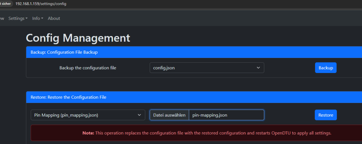Click the 'Datei auswählen' file chooser button
Image resolution: width=362 pixels, height=144 pixels.
tap(169, 115)
